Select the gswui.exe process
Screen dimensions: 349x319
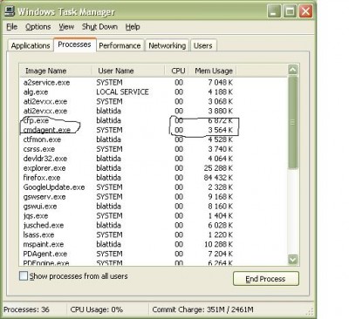click(40, 207)
